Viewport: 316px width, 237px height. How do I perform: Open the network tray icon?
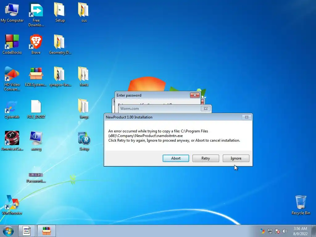point(270,231)
